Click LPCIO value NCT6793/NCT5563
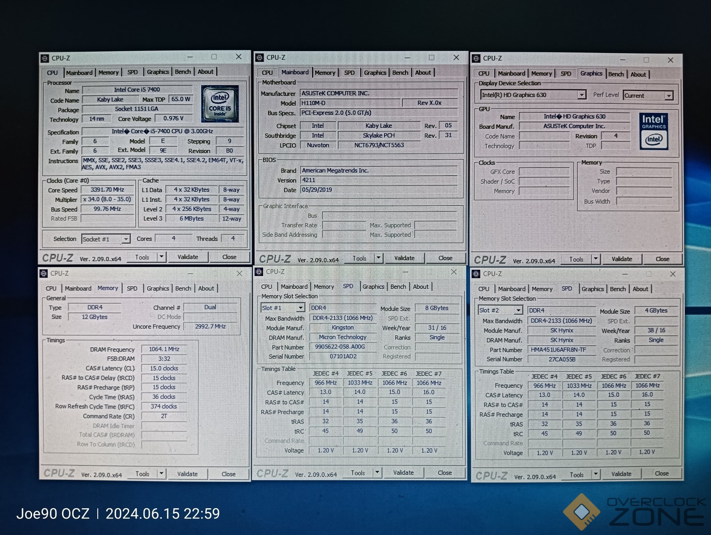Viewport: 711px width, 535px height. click(x=379, y=145)
